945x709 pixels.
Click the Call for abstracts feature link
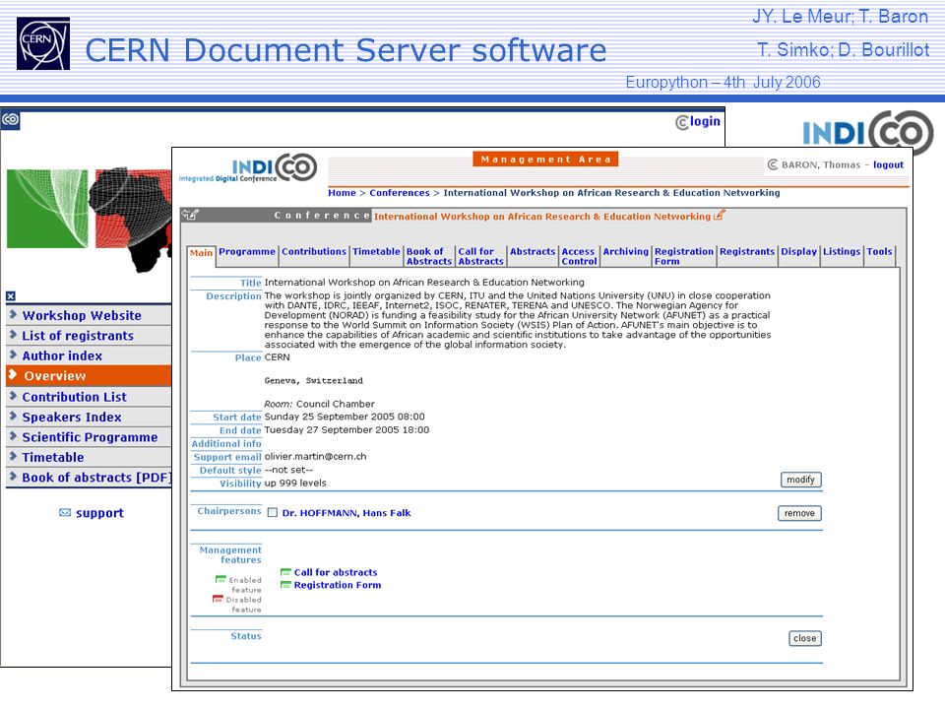coord(336,572)
